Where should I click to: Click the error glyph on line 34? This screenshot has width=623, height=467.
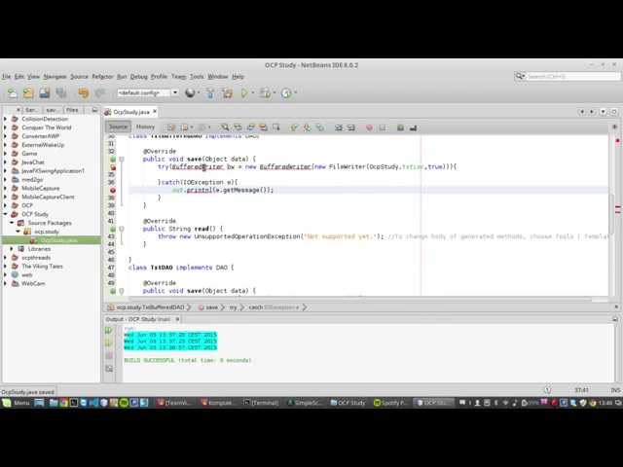pyautogui.click(x=113, y=167)
